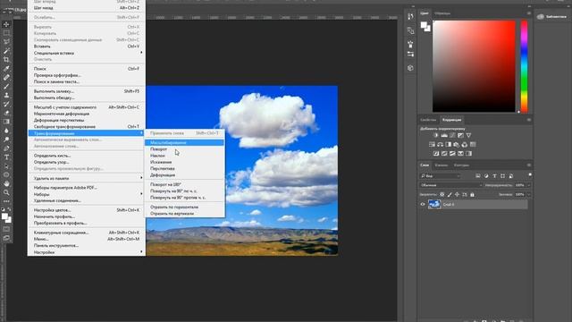This screenshot has height=322, width=572.
Task: Add a Brightness/Contrast adjustment
Action: (435, 135)
